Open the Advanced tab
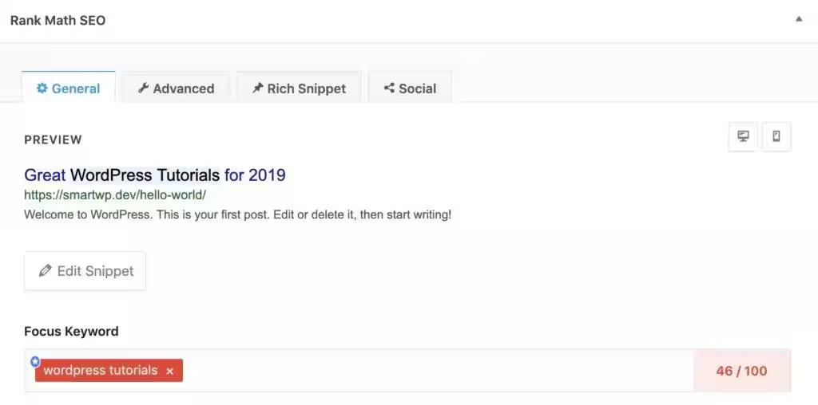The width and height of the screenshot is (818, 405). click(177, 88)
